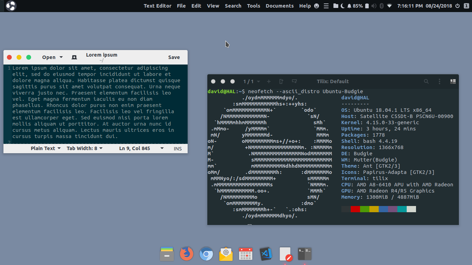Open the Tab Width: 8 dropdown

click(85, 148)
